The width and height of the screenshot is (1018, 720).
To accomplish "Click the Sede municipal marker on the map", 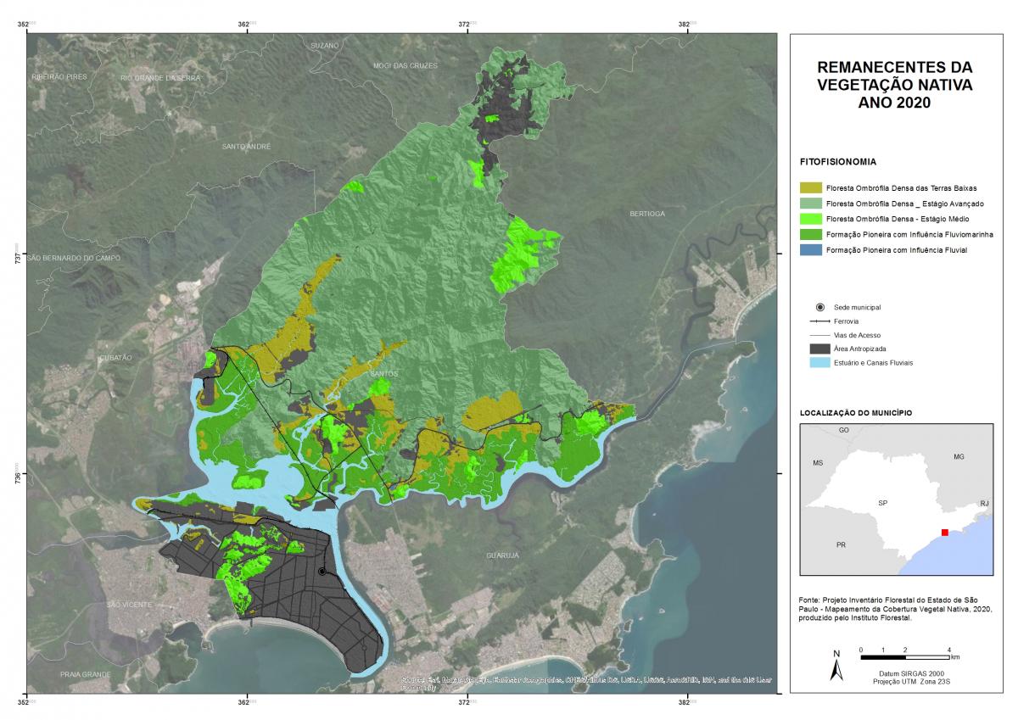I will click(322, 572).
